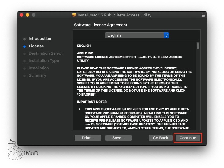Select the License step in sidebar
This screenshot has height=168, width=224.
36,46
